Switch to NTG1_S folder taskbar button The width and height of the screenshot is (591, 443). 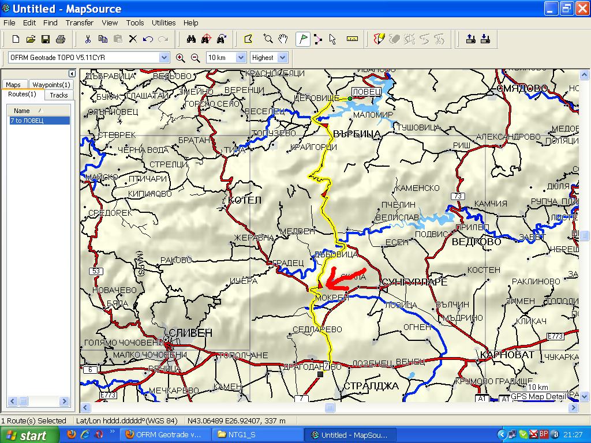[257, 435]
